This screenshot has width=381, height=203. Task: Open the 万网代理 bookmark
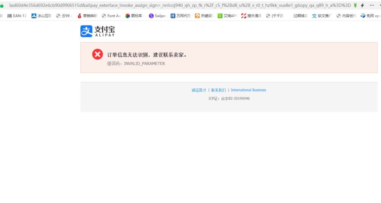[x=181, y=16]
